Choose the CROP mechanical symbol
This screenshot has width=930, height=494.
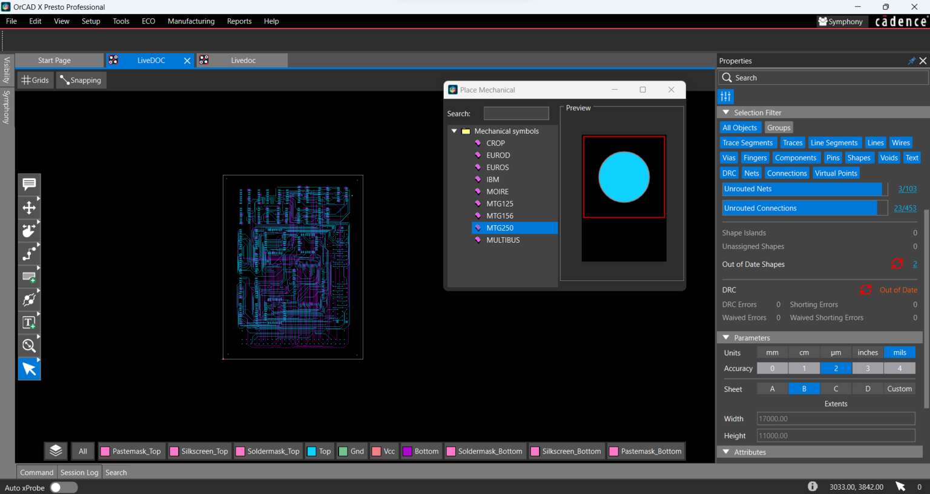coord(495,143)
